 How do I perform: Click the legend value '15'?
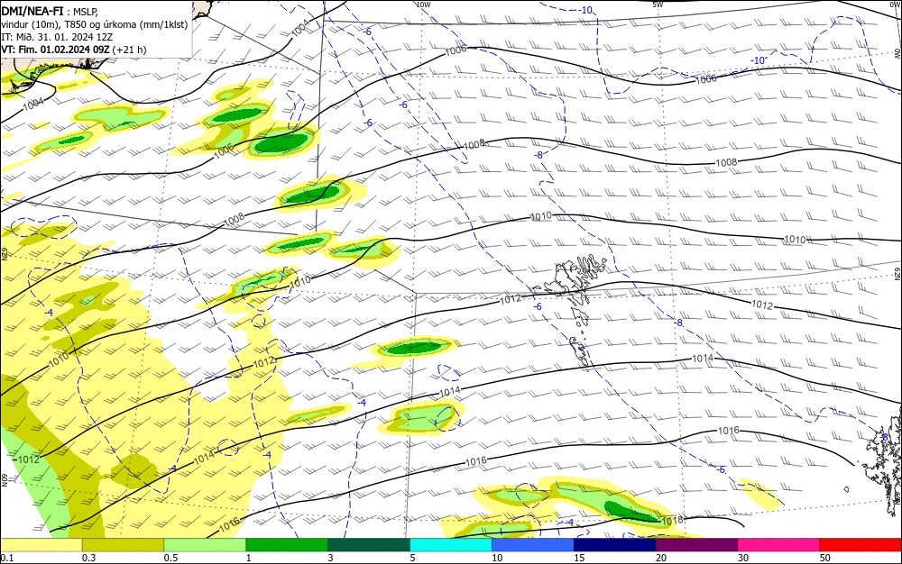(x=579, y=558)
